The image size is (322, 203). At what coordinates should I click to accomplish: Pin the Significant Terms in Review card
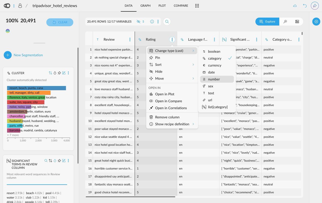pyautogui.click(x=59, y=161)
